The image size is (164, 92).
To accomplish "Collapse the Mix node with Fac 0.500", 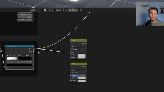I will click(x=72, y=64).
